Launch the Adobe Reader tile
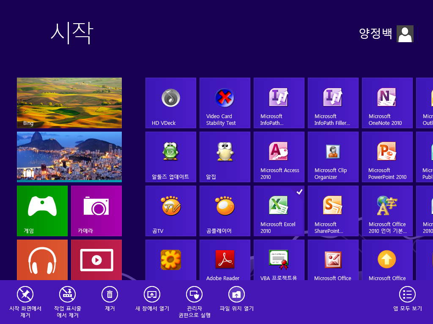The width and height of the screenshot is (433, 324). click(x=225, y=260)
